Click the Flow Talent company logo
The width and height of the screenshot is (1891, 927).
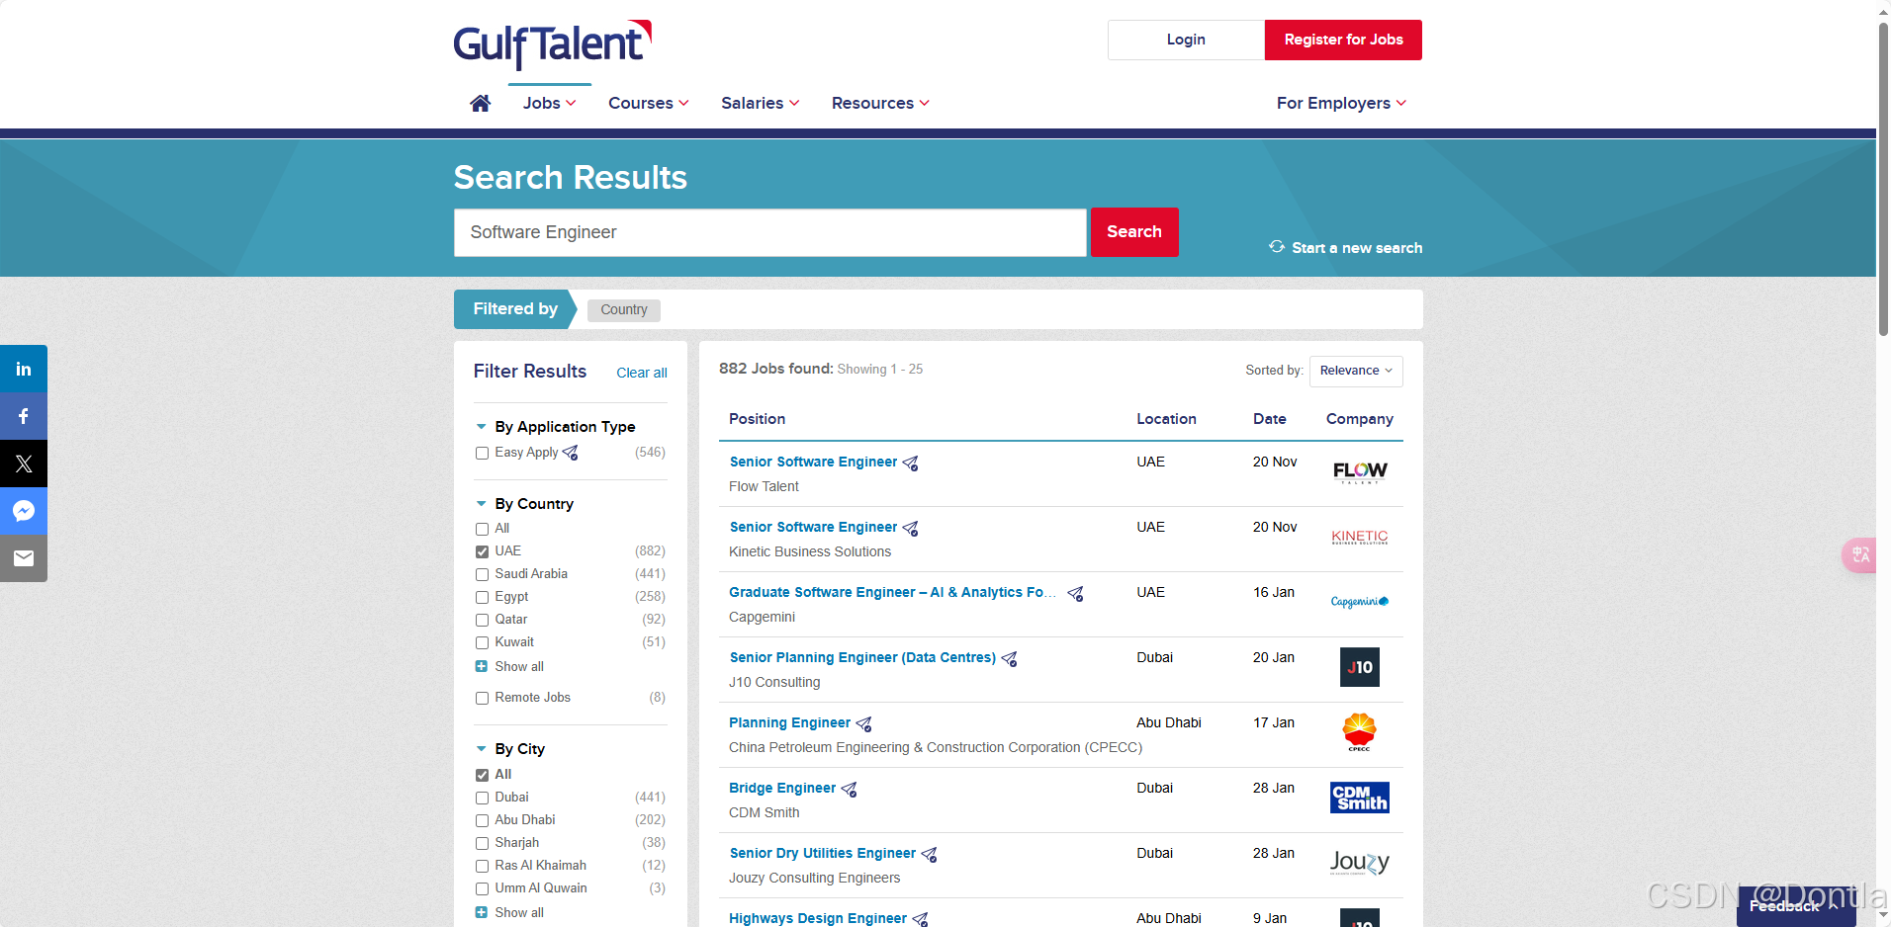pyautogui.click(x=1360, y=471)
